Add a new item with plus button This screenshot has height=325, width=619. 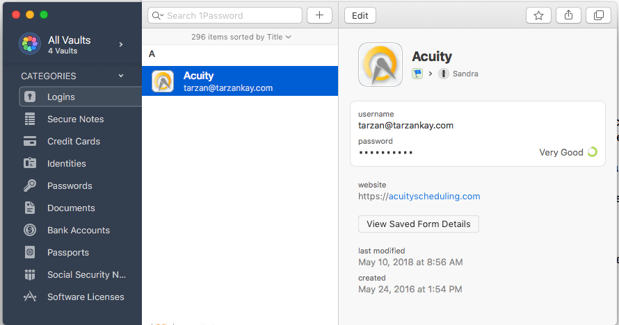pyautogui.click(x=319, y=15)
